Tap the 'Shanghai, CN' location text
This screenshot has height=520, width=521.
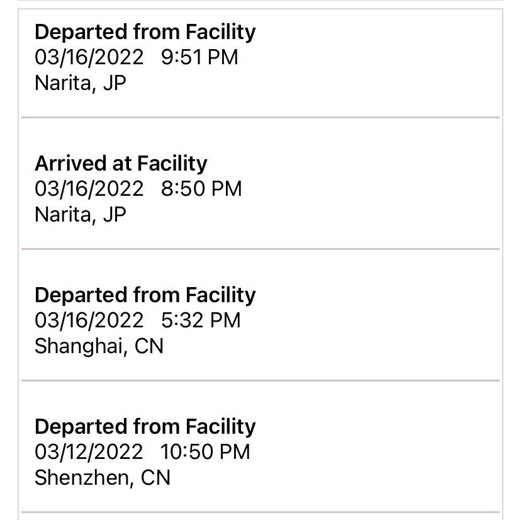click(x=99, y=346)
